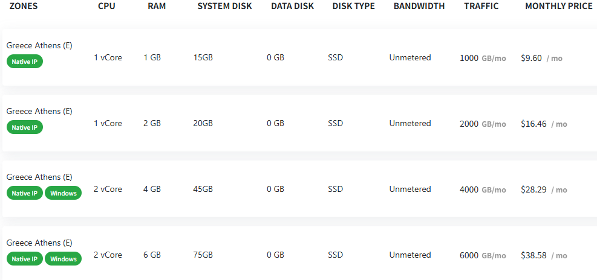Image resolution: width=597 pixels, height=280 pixels.
Task: Choose the $28.29 per month plan price
Action: point(533,189)
